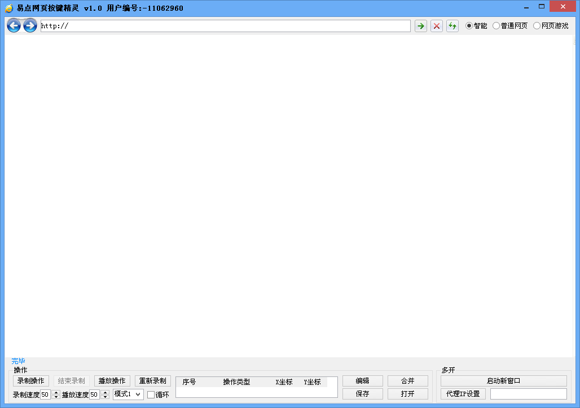Screen dimensions: 580x408
Task: Maximize the application window
Action: 542,6
